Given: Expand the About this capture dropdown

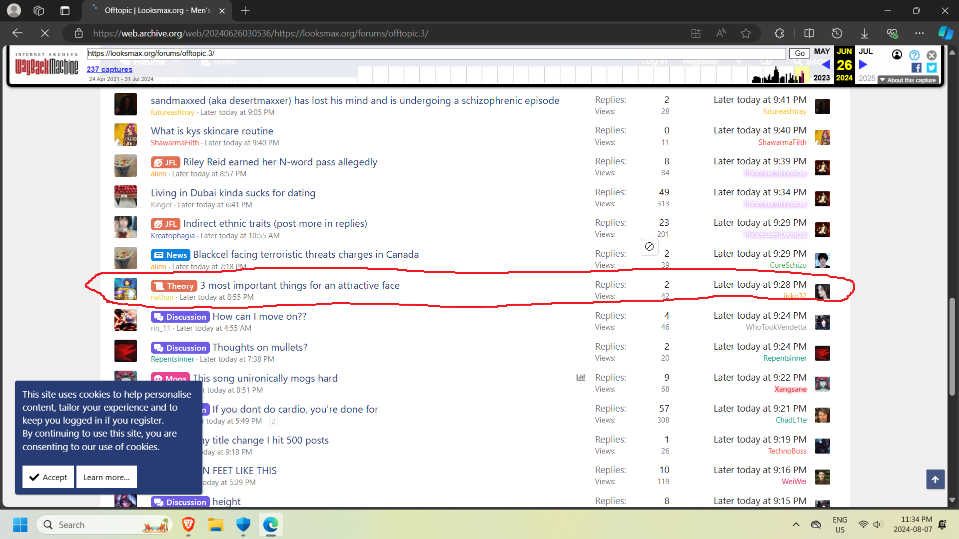Looking at the screenshot, I should (x=908, y=80).
